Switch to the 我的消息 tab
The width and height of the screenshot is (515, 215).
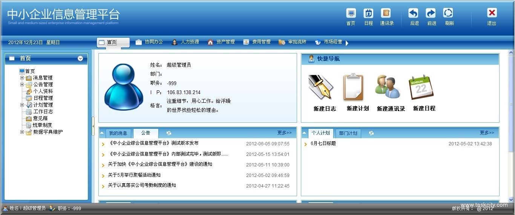[x=118, y=133]
